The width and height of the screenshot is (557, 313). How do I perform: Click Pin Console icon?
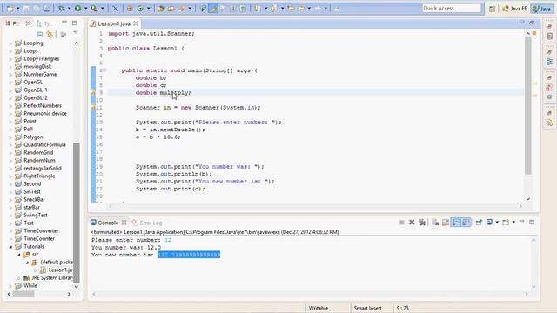click(479, 223)
